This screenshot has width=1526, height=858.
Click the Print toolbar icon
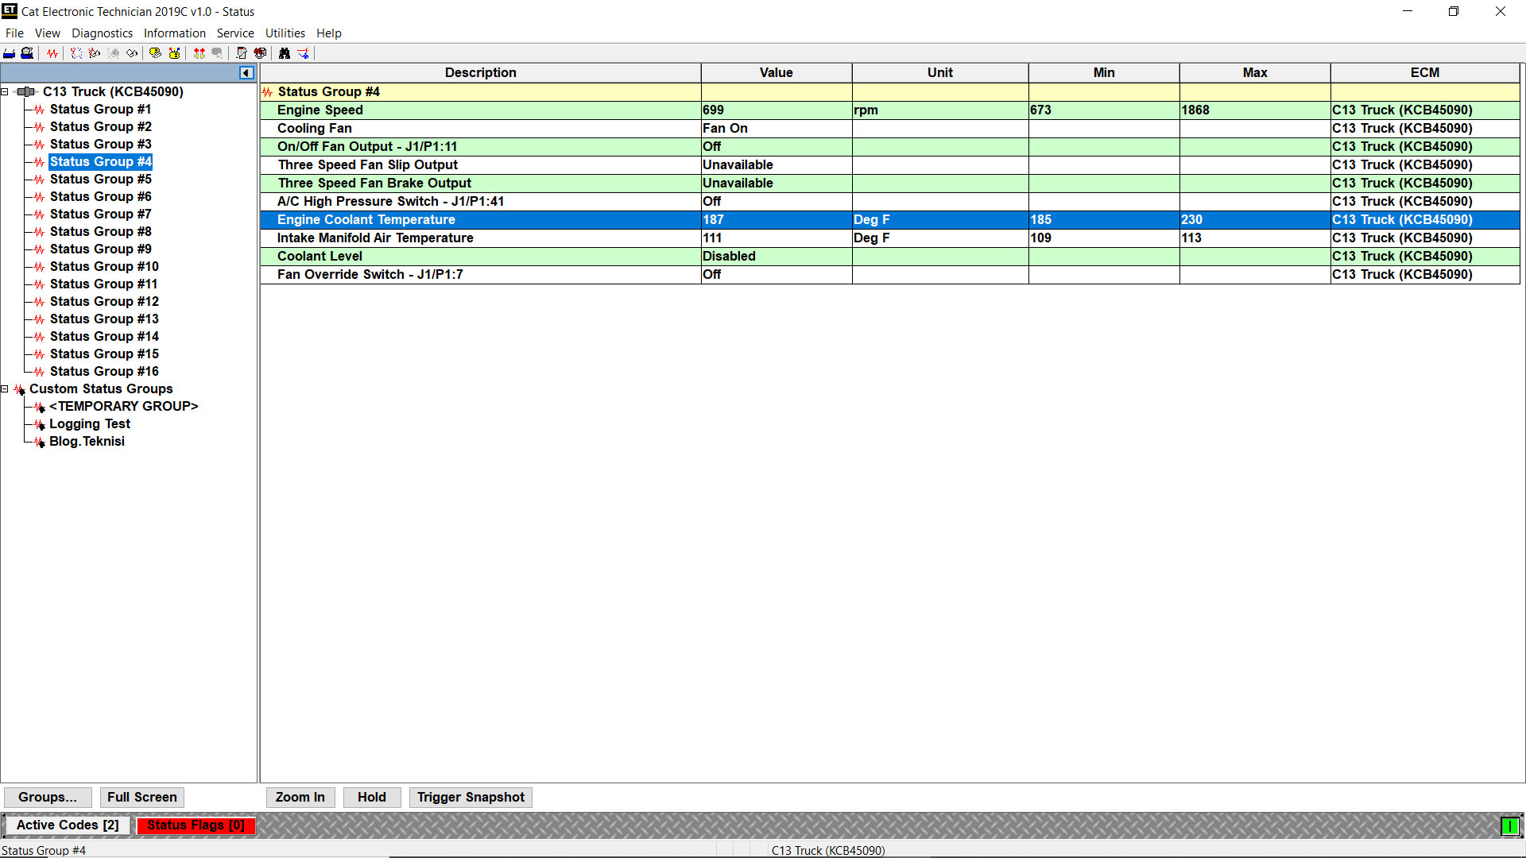point(10,53)
